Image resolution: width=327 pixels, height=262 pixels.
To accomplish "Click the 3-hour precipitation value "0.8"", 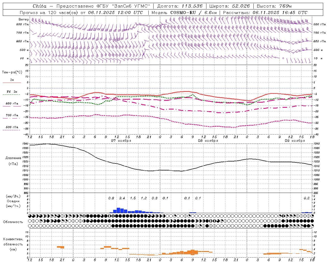I will coord(111,198).
